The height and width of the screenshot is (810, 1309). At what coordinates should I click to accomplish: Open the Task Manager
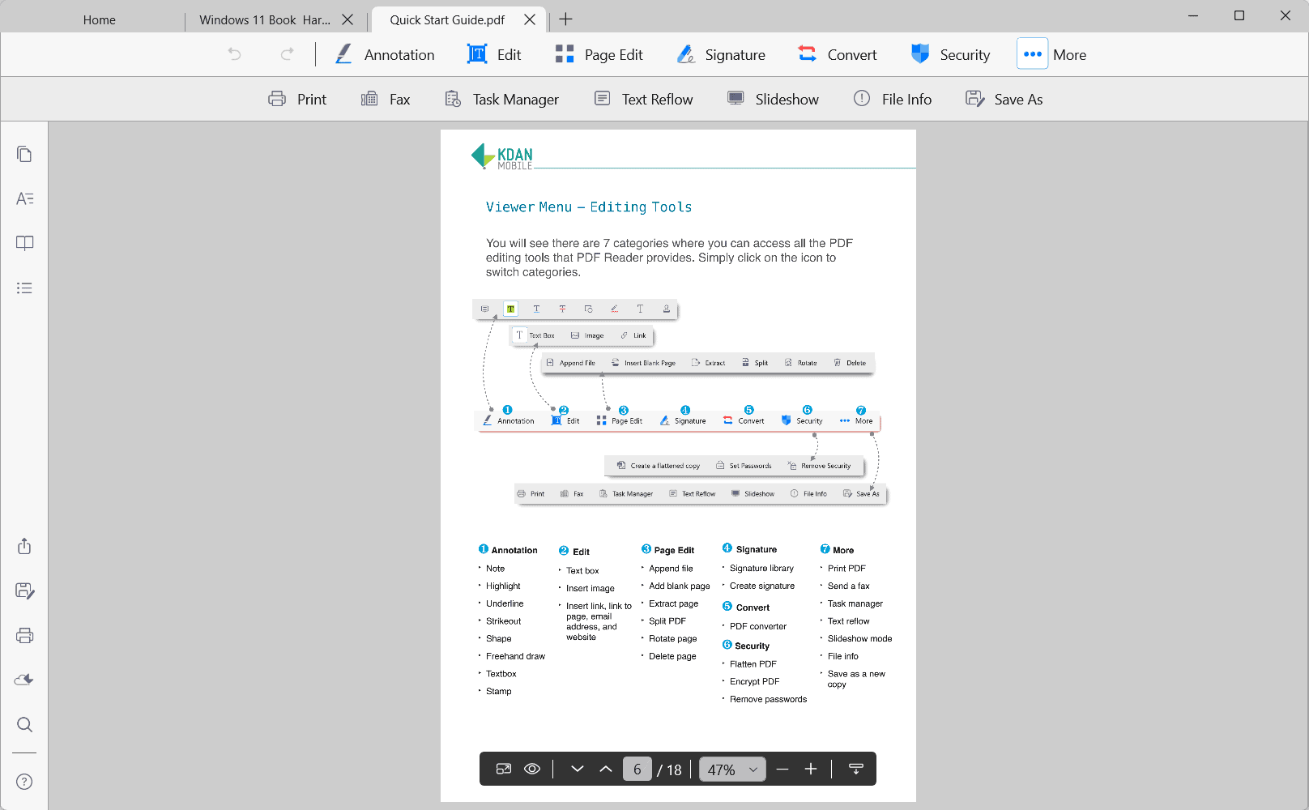click(x=502, y=99)
